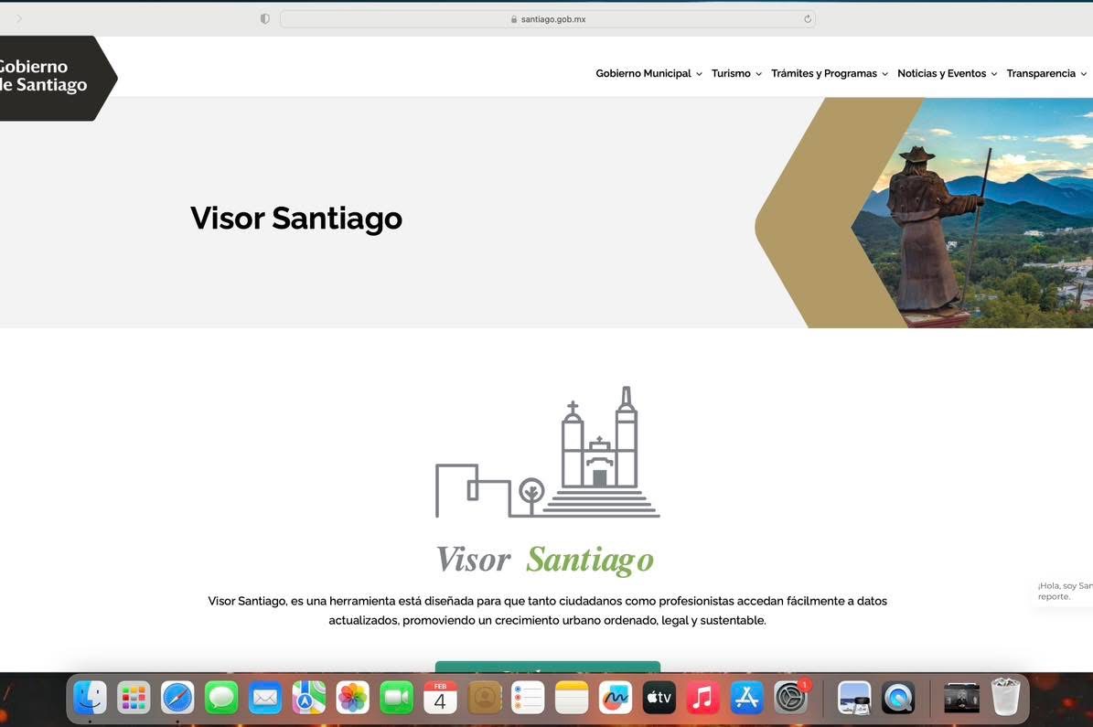Click the Safari reload page icon
The width and height of the screenshot is (1093, 727).
coord(807,19)
